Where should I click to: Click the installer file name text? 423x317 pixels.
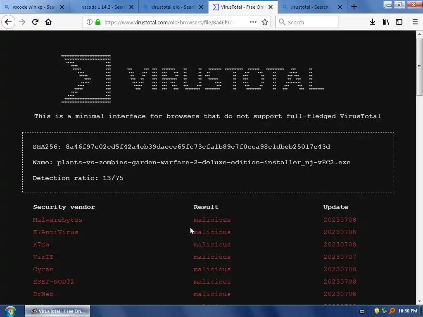click(x=204, y=162)
